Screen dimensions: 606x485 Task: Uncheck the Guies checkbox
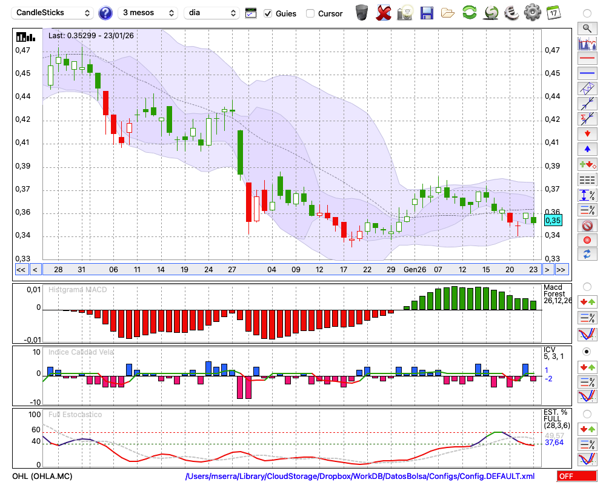[x=268, y=13]
